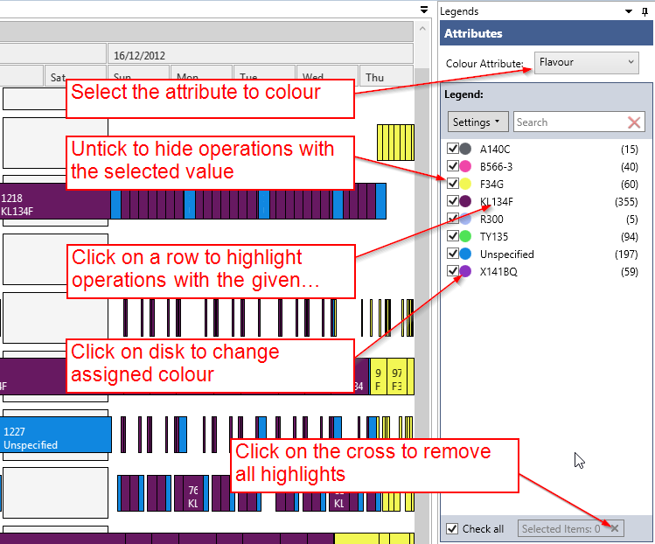Open the Colour Attribute Flavour dropdown
This screenshot has height=544, width=655.
point(587,63)
